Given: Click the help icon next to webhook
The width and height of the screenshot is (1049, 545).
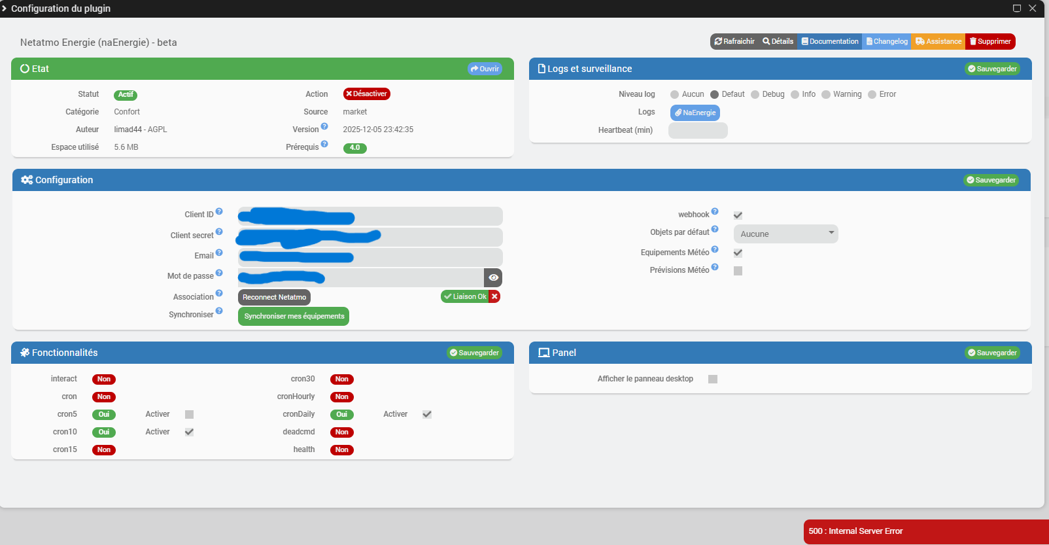Looking at the screenshot, I should (x=715, y=211).
